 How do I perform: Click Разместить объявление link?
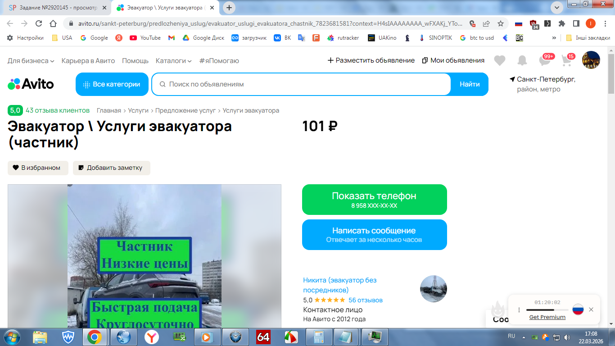click(371, 60)
